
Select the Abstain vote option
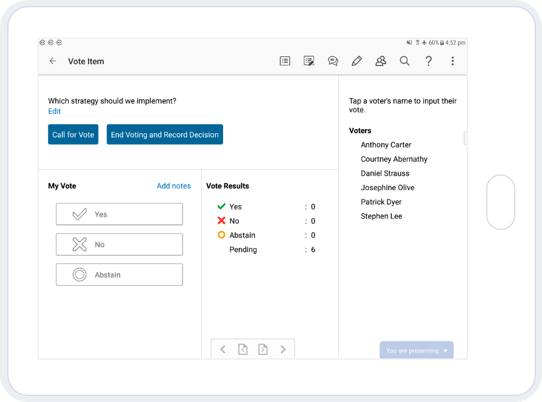[x=119, y=275]
